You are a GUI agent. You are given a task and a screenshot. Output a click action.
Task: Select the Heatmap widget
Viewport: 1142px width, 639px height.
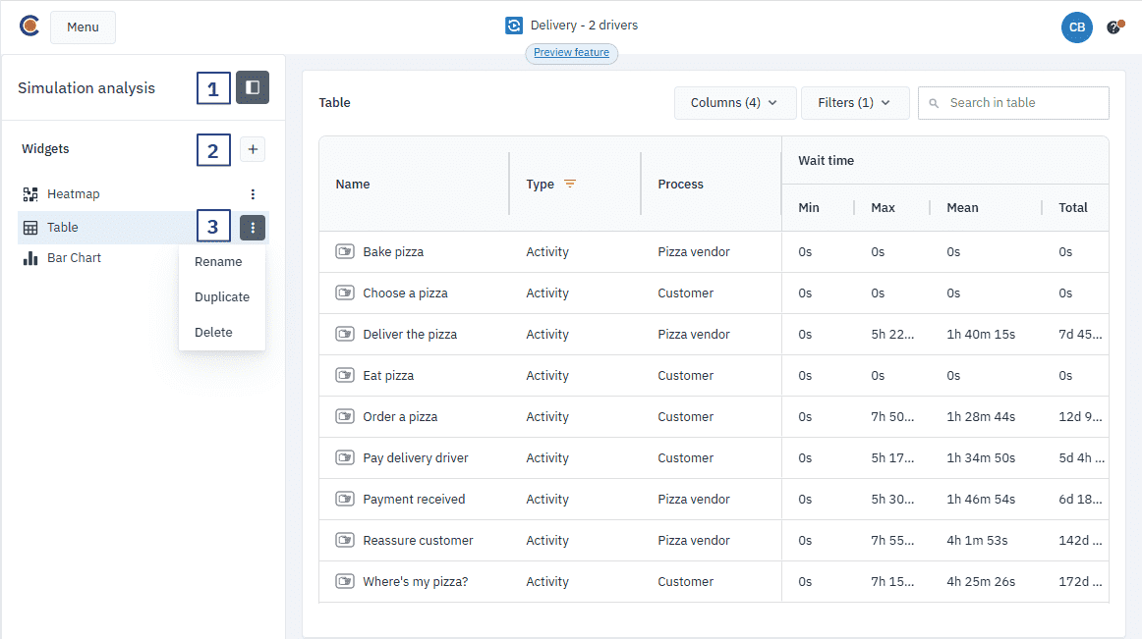pyautogui.click(x=74, y=194)
